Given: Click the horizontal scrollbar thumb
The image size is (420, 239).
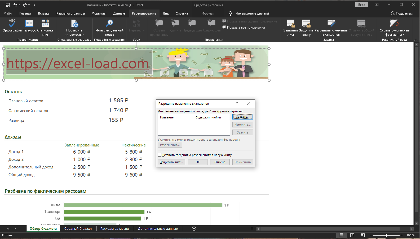Looking at the screenshot, I should (330, 229).
